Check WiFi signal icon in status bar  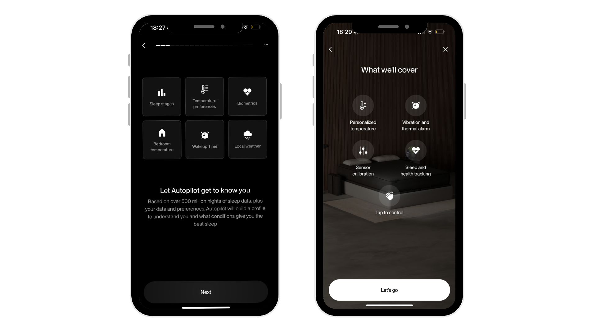point(246,27)
